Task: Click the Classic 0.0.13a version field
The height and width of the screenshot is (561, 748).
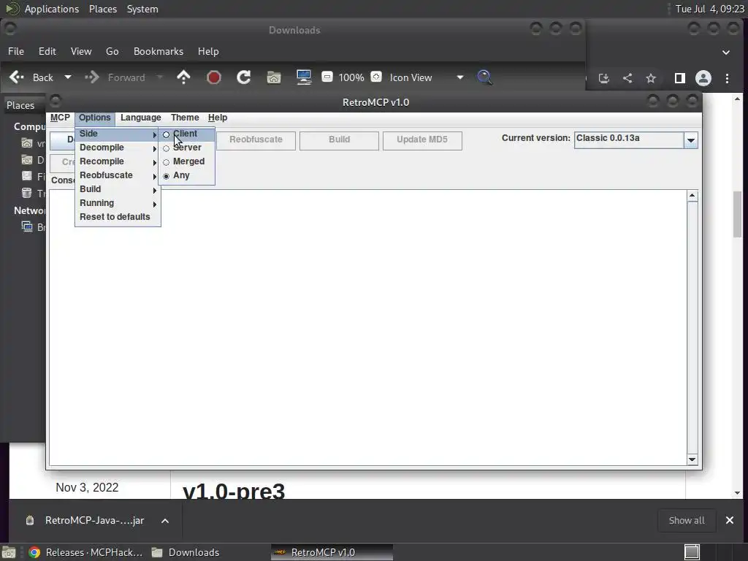Action: pos(629,140)
